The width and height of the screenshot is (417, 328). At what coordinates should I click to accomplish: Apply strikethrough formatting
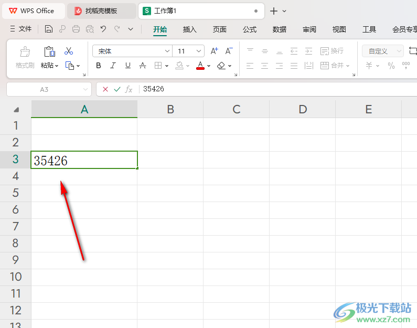point(143,66)
